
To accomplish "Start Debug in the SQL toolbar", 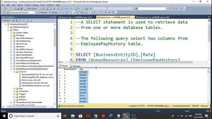I will pyautogui.click(x=53, y=13).
